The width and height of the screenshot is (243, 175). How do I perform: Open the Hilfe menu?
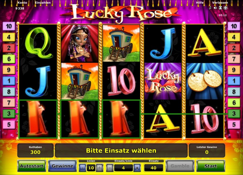(200, 3)
